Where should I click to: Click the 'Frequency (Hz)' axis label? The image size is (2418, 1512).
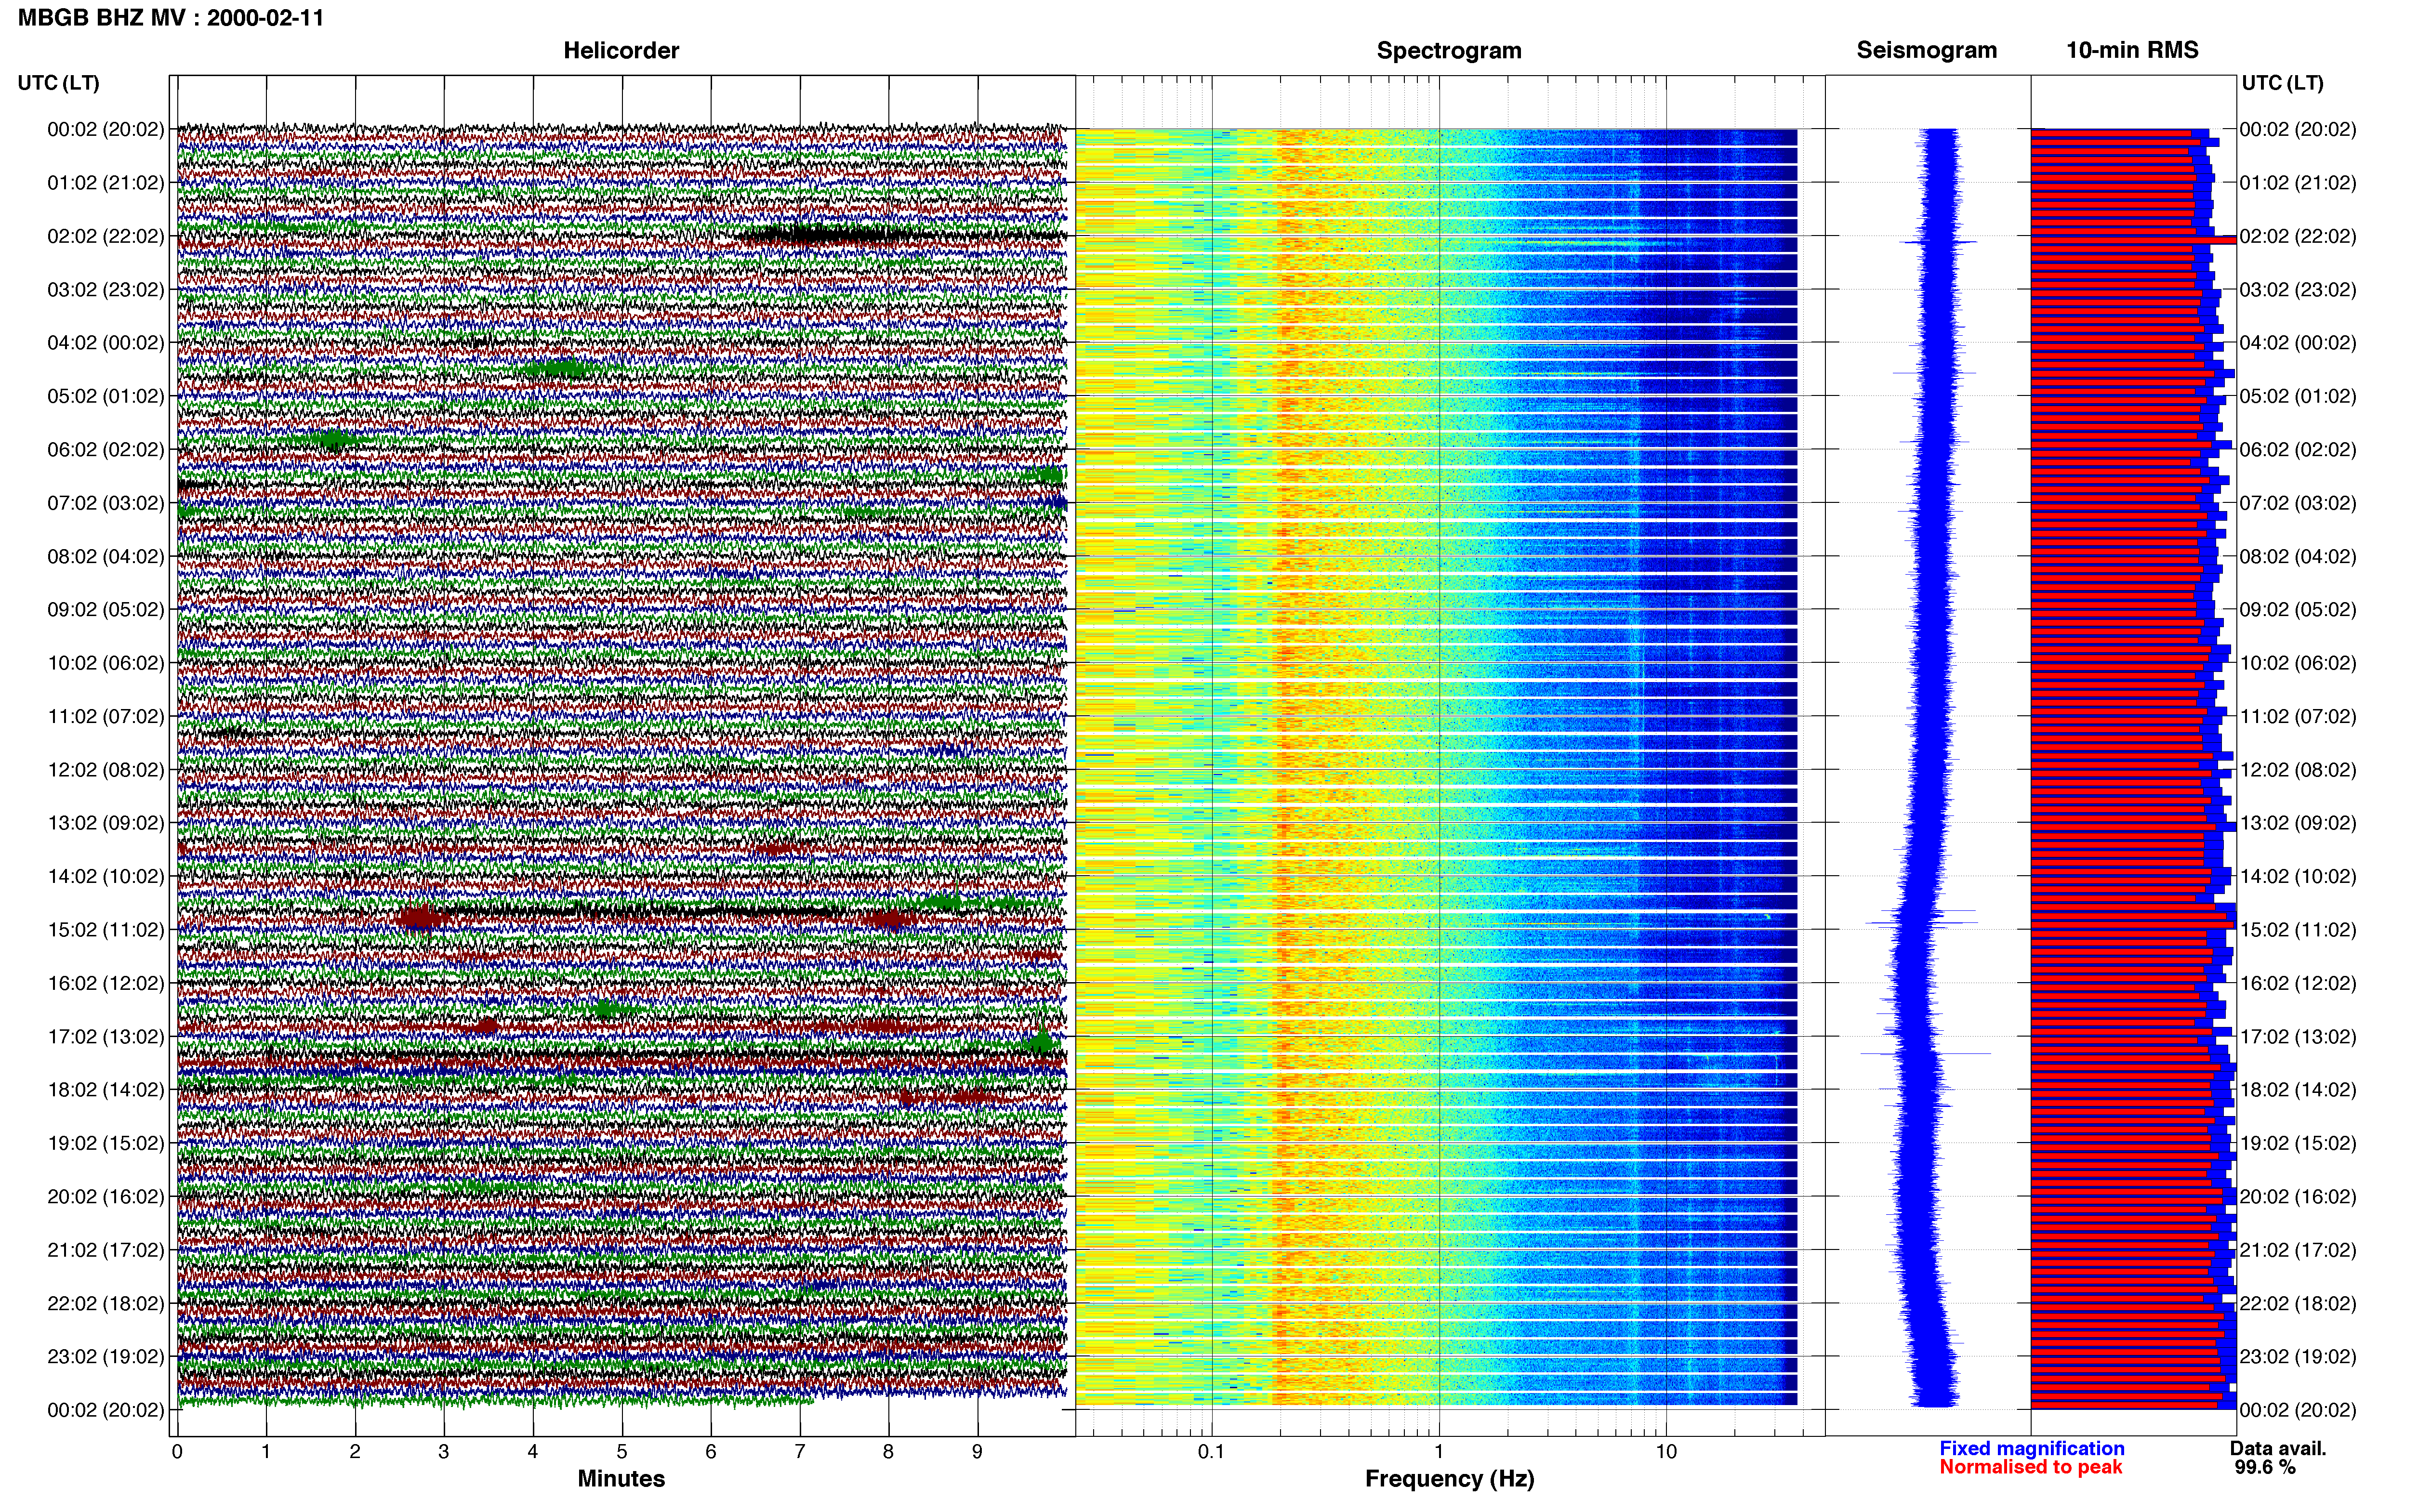click(x=1449, y=1479)
